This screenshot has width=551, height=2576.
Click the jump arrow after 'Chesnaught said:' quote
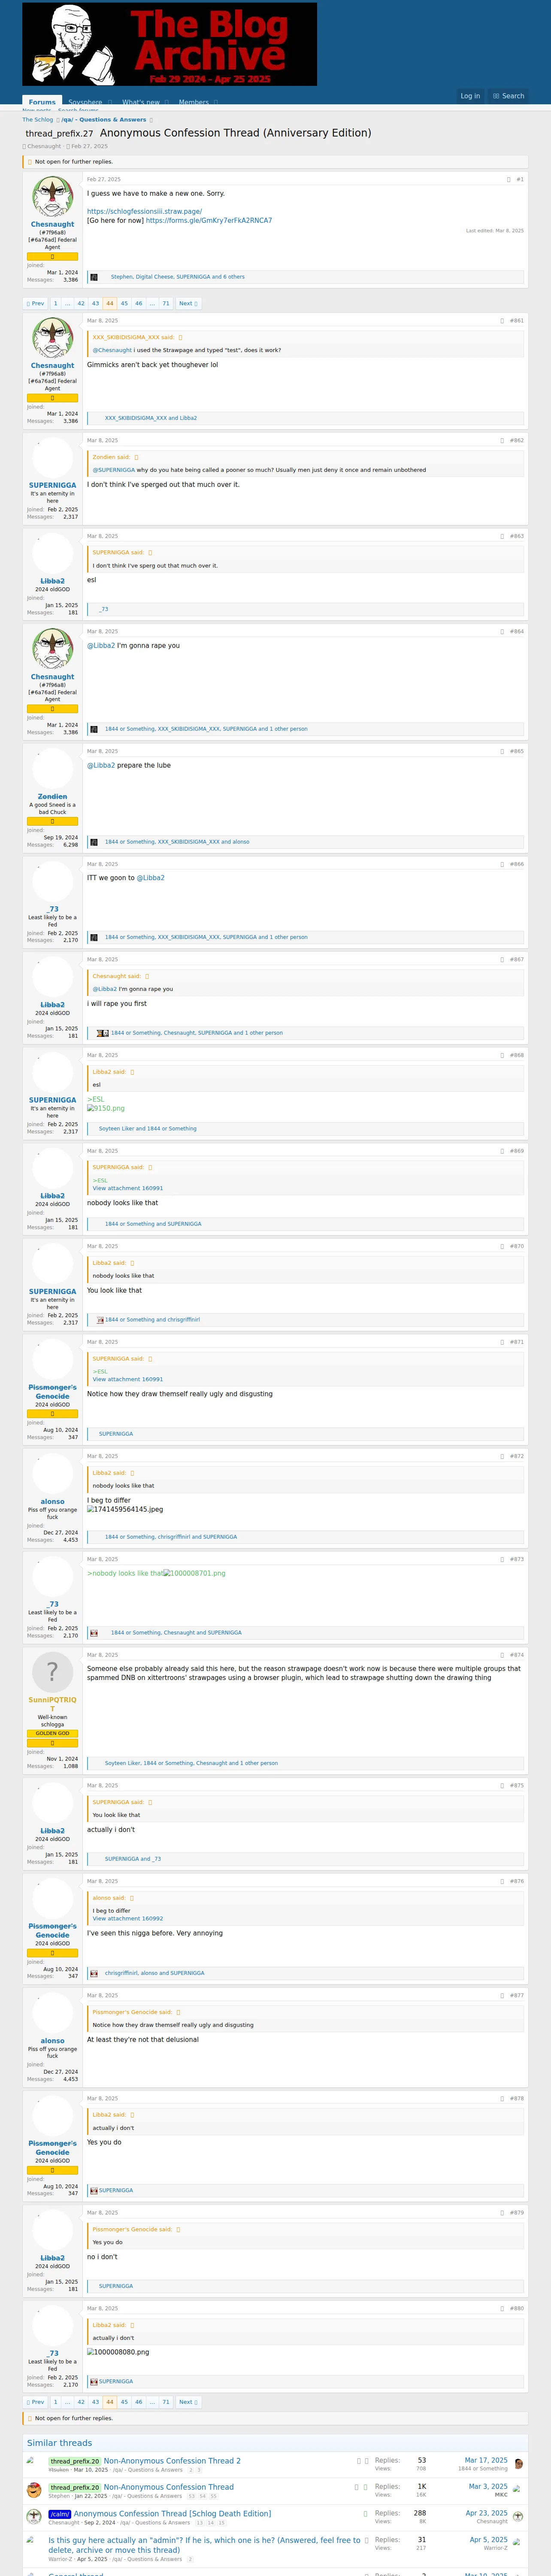point(147,976)
